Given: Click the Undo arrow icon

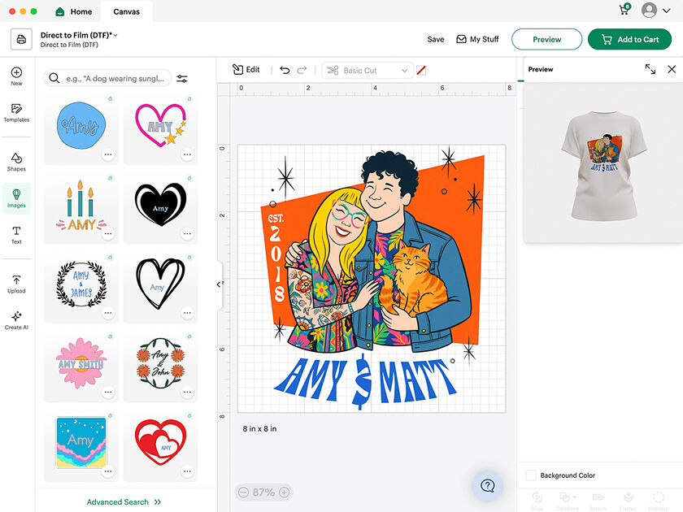Looking at the screenshot, I should pyautogui.click(x=285, y=71).
